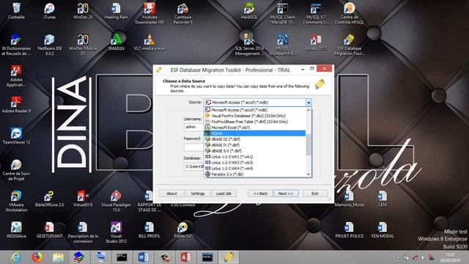Open the Access 2013 desktop shortcut

pos(316,42)
